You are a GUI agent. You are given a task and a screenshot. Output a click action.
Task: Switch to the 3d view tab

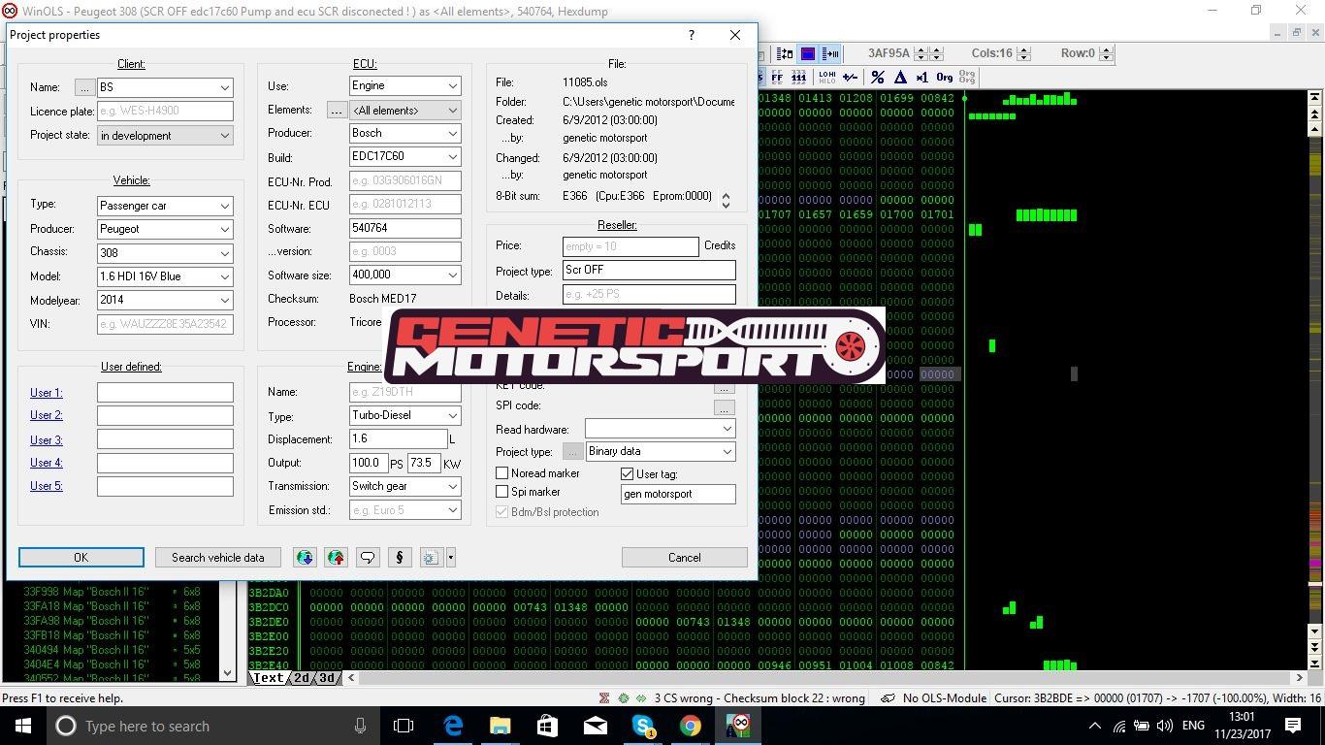tap(327, 678)
